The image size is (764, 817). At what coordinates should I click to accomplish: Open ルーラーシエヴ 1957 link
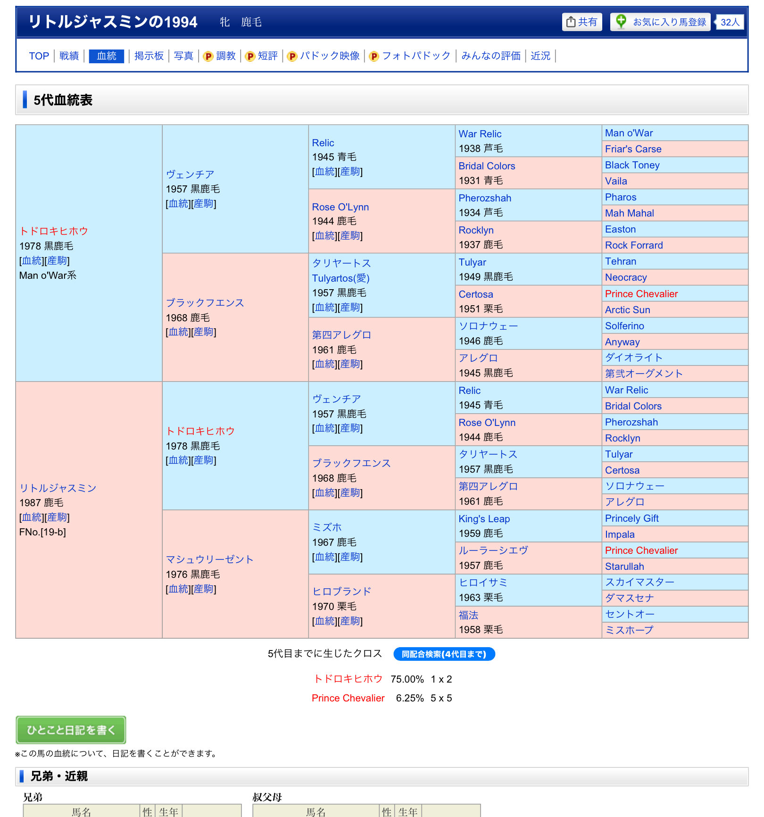tap(493, 550)
